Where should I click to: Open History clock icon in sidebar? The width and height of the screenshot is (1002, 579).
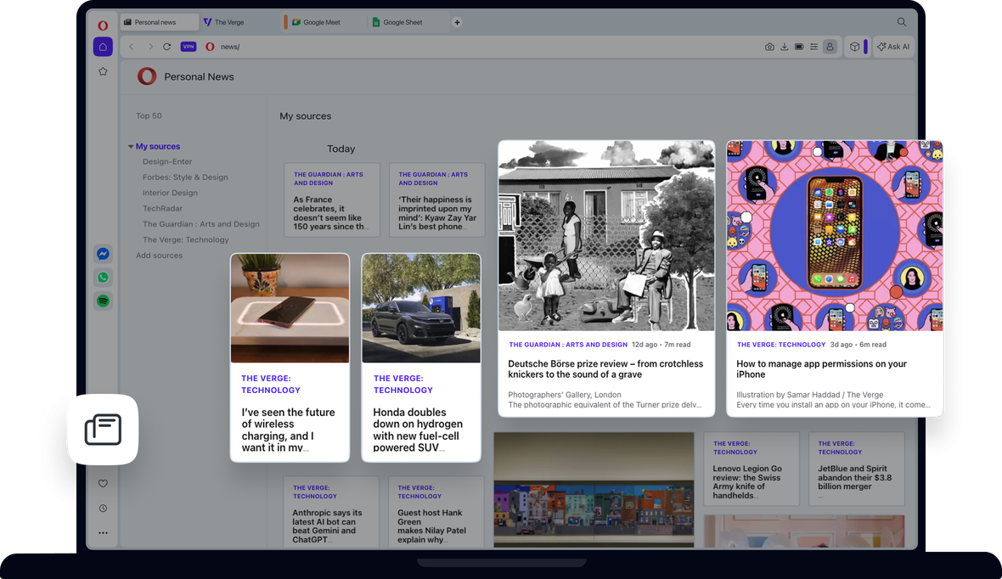coord(103,509)
